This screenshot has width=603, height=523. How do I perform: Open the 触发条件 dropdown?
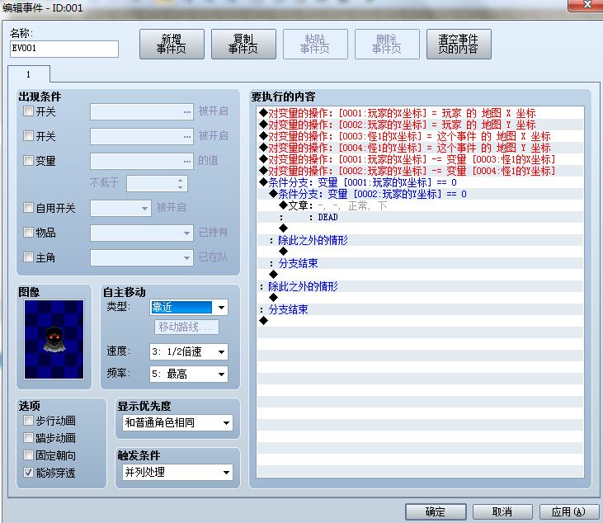click(x=177, y=472)
